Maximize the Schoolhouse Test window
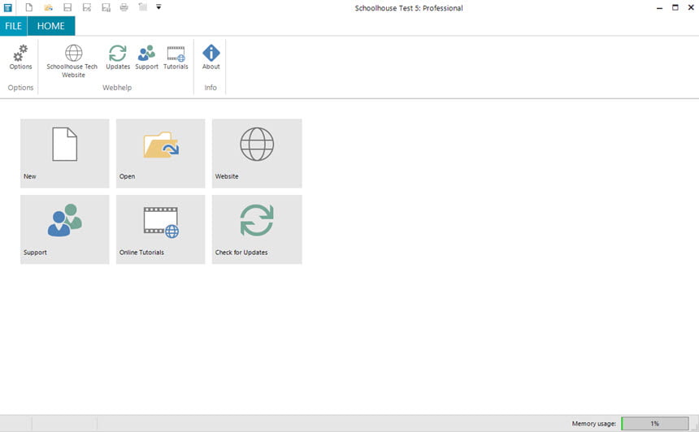Screen dimensions: 699x432 click(x=675, y=7)
